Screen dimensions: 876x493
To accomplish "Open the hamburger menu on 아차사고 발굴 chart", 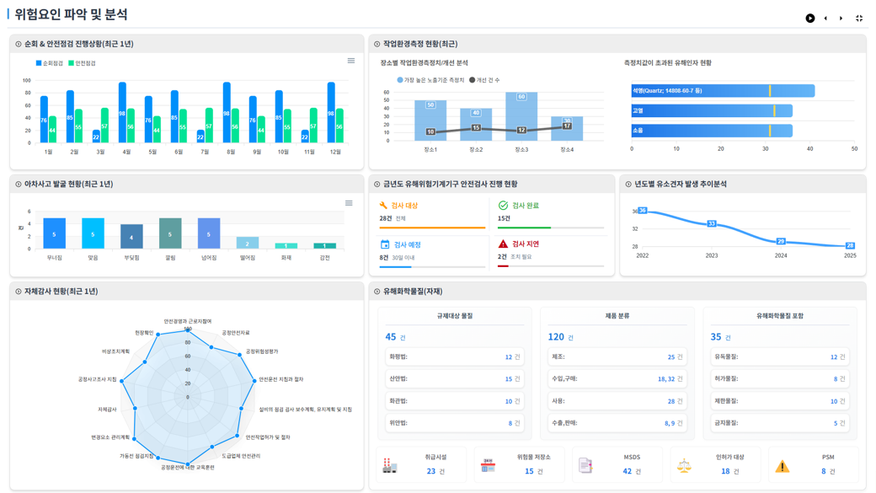I will click(x=349, y=203).
